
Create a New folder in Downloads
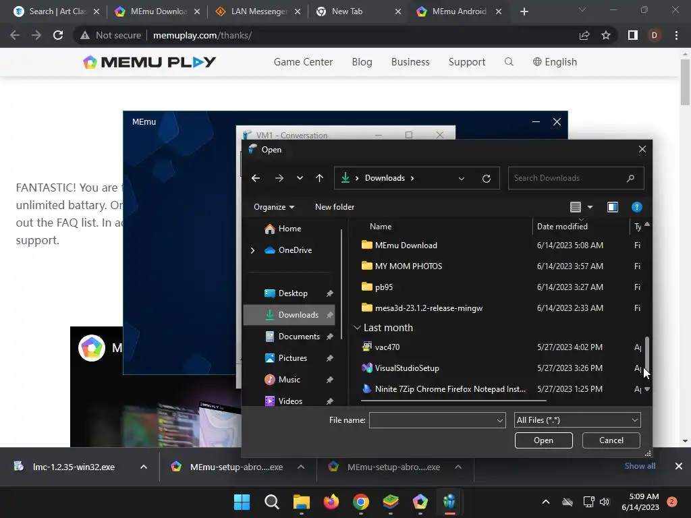coord(335,207)
